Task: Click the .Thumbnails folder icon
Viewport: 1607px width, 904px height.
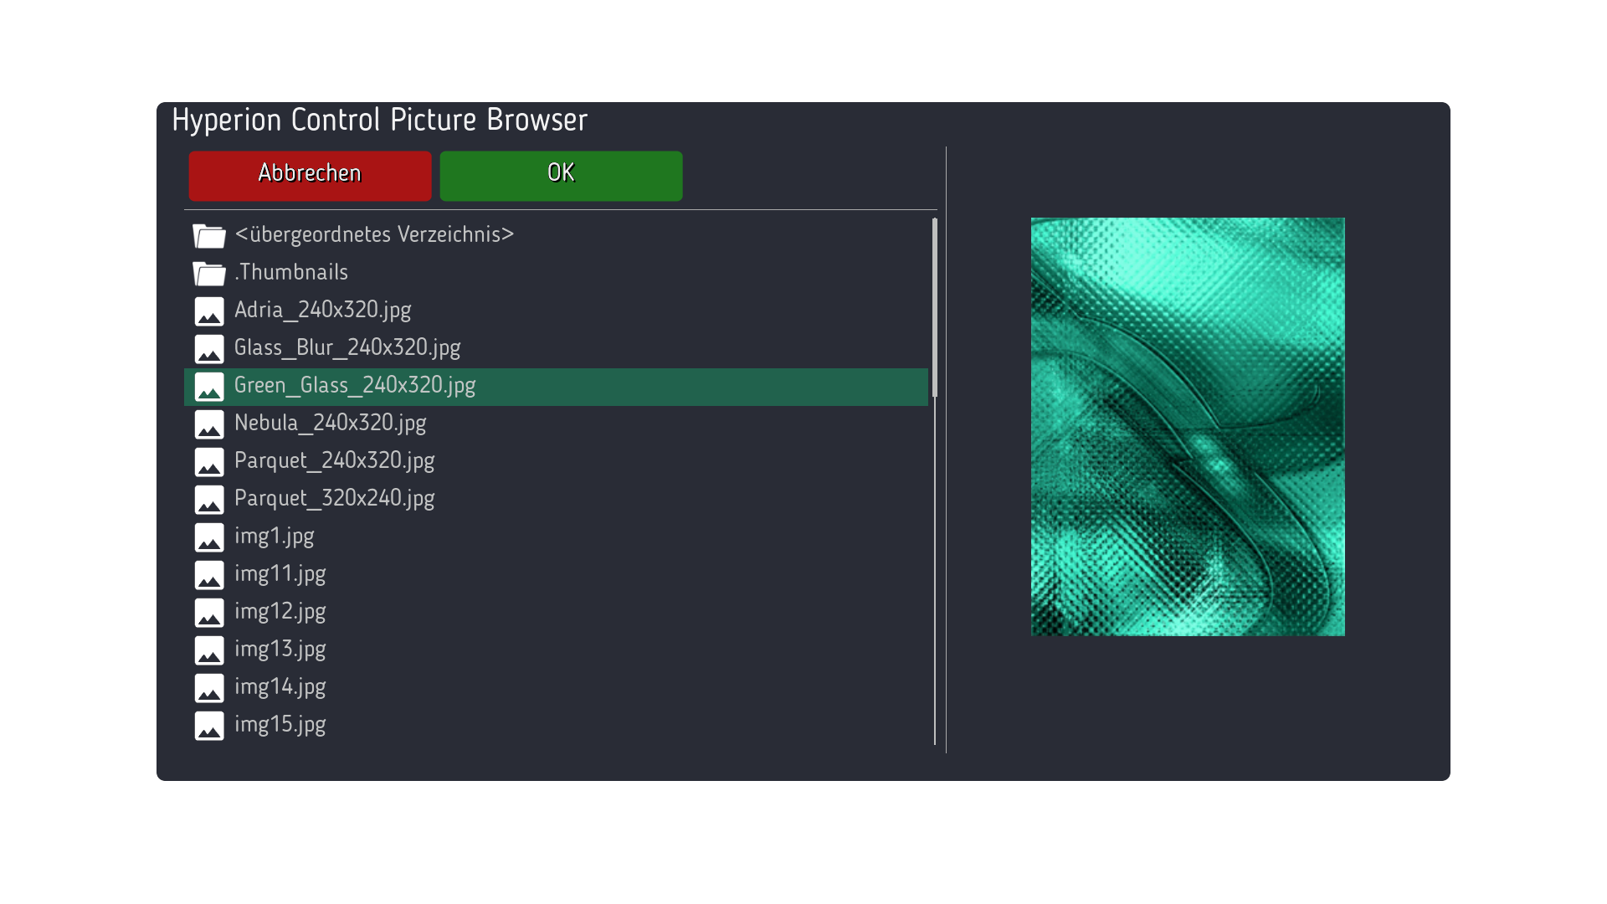Action: pos(208,274)
